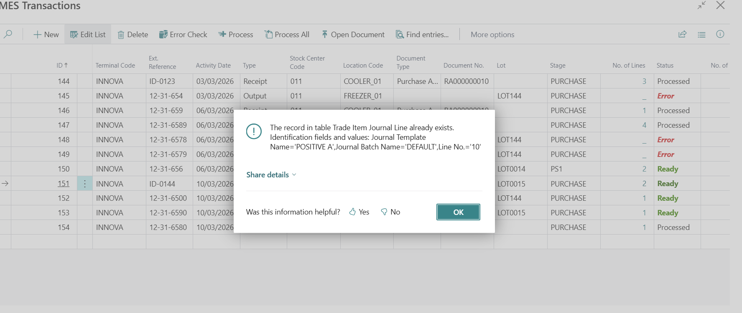Open row 151 show more options
Image resolution: width=742 pixels, height=313 pixels.
[x=85, y=184]
